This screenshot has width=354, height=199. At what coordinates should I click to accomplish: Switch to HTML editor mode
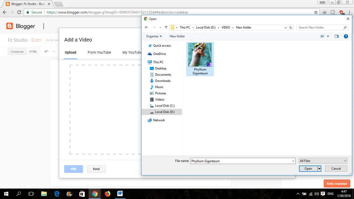coord(33,51)
